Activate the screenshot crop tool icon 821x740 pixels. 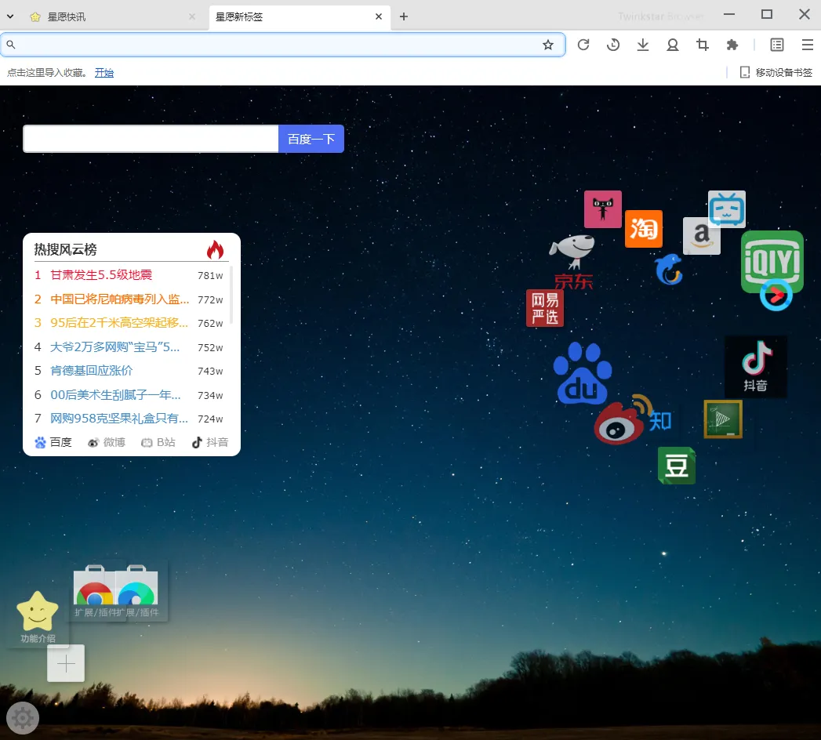point(703,45)
